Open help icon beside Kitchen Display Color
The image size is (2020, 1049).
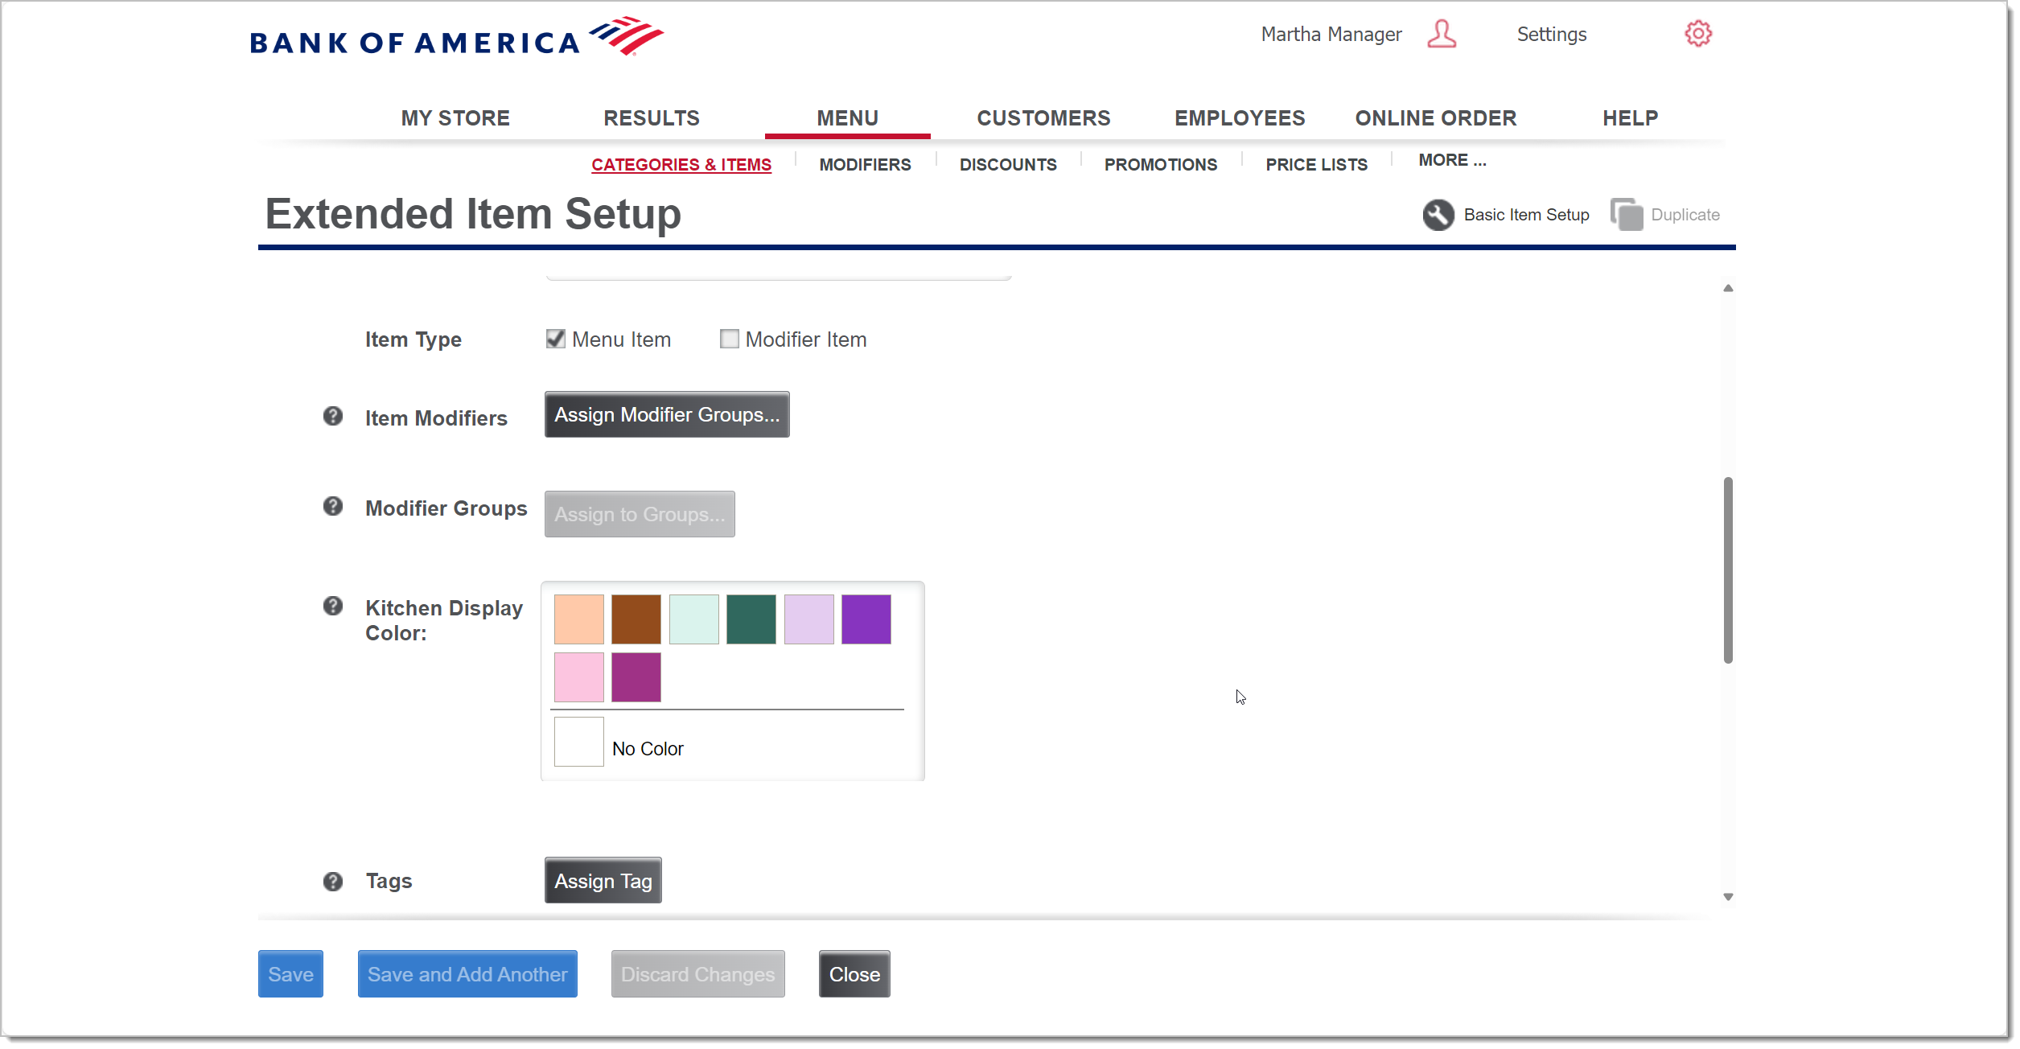coord(333,606)
